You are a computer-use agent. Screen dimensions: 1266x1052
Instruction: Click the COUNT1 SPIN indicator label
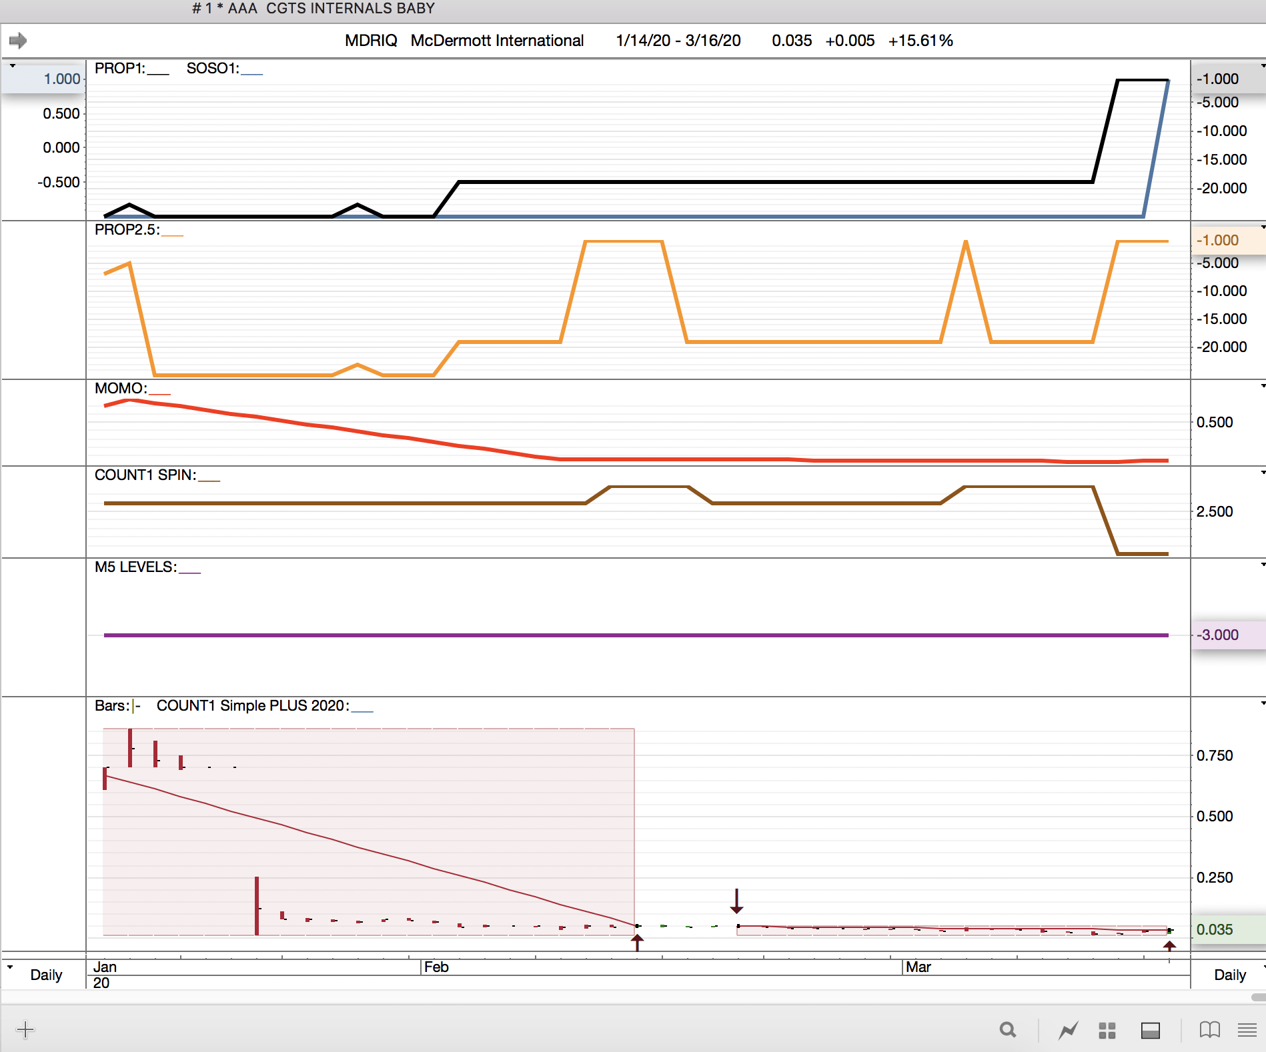(145, 475)
